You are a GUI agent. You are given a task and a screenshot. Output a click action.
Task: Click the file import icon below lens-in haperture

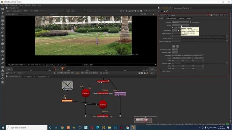point(174,47)
